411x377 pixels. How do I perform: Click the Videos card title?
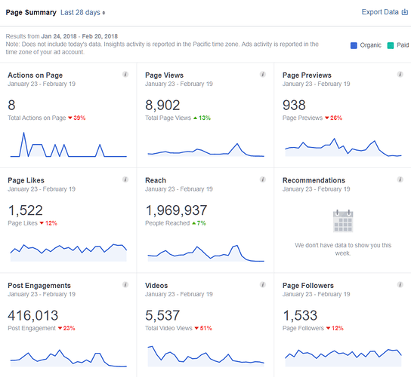click(156, 286)
